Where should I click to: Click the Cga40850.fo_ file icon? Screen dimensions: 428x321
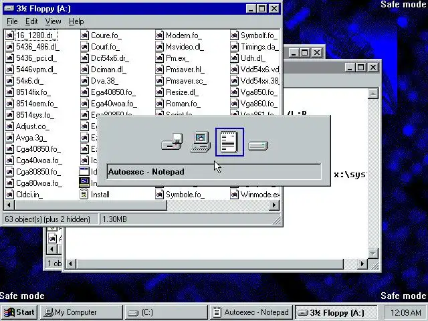click(x=9, y=149)
